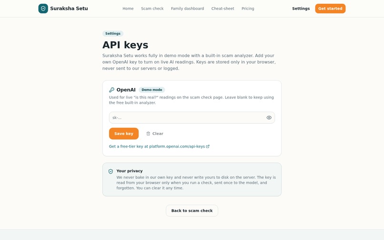The width and height of the screenshot is (384, 240).
Task: Click Back to scam check button
Action: click(192, 210)
